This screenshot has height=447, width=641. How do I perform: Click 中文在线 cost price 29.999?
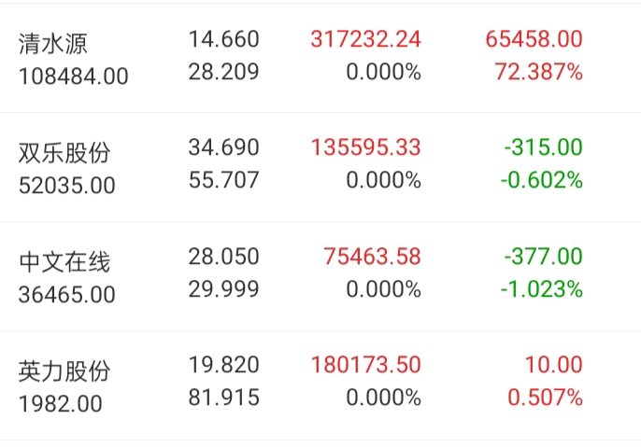pyautogui.click(x=223, y=289)
